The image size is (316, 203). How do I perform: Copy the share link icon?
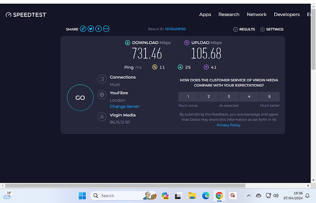click(83, 29)
